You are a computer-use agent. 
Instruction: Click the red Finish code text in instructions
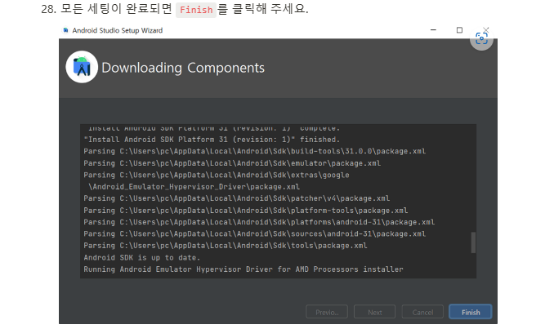tap(196, 10)
